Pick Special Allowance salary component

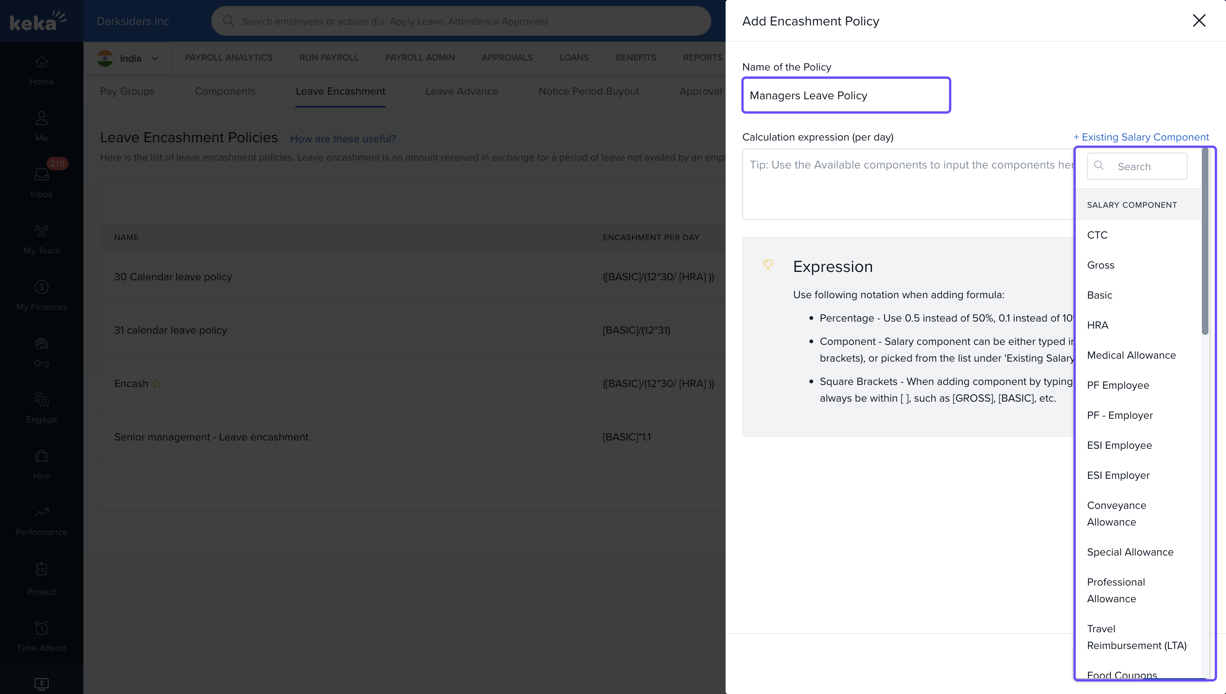[x=1130, y=552]
